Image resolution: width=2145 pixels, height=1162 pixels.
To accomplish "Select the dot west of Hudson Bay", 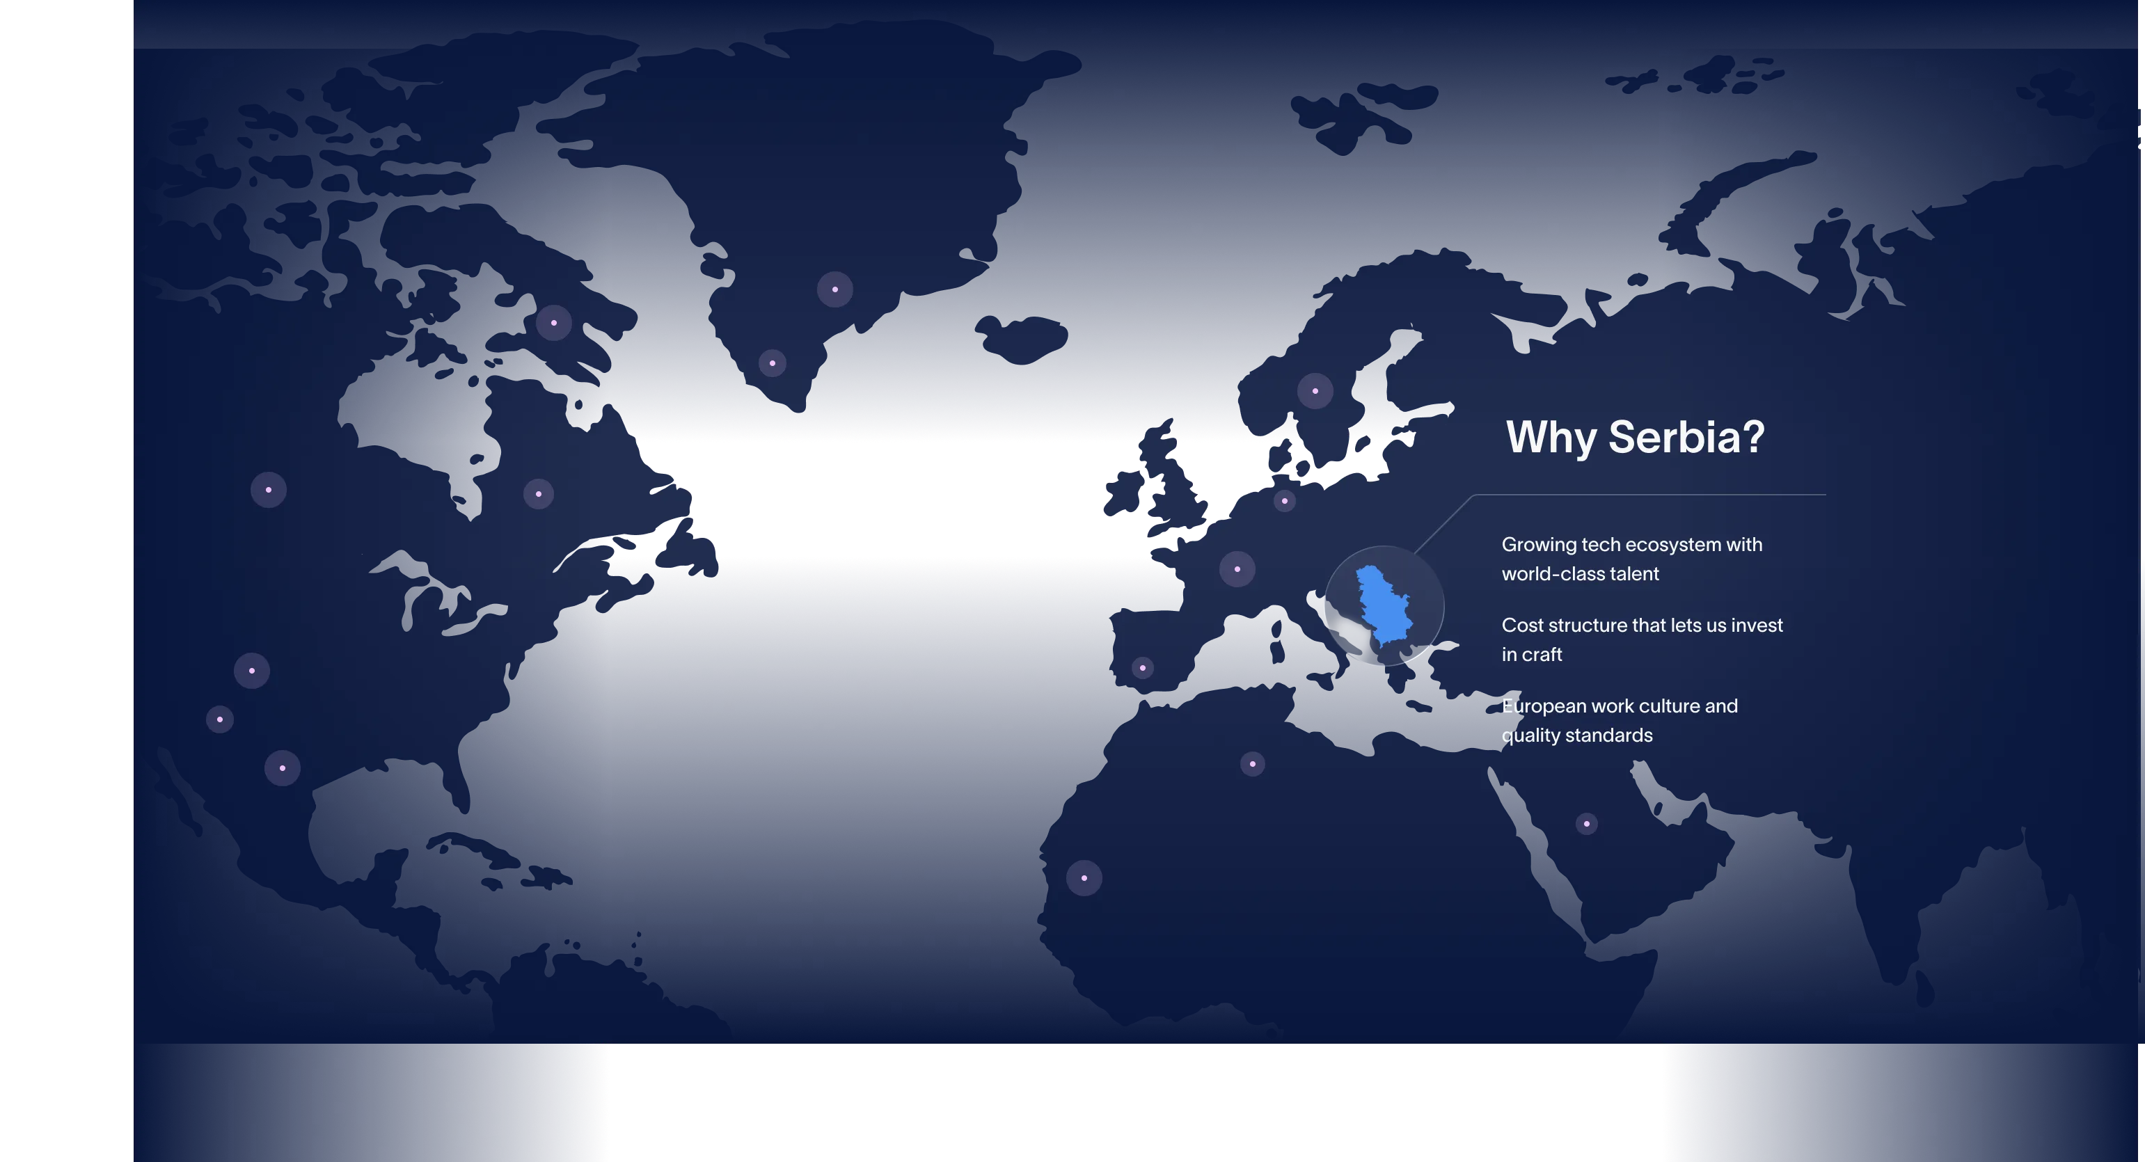I will click(268, 491).
